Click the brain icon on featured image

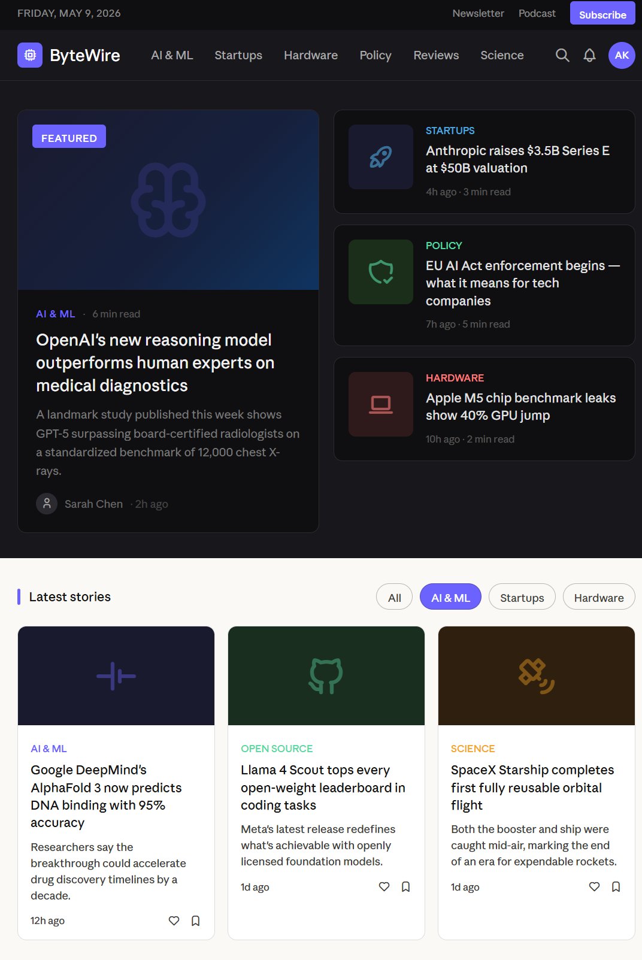tap(168, 200)
